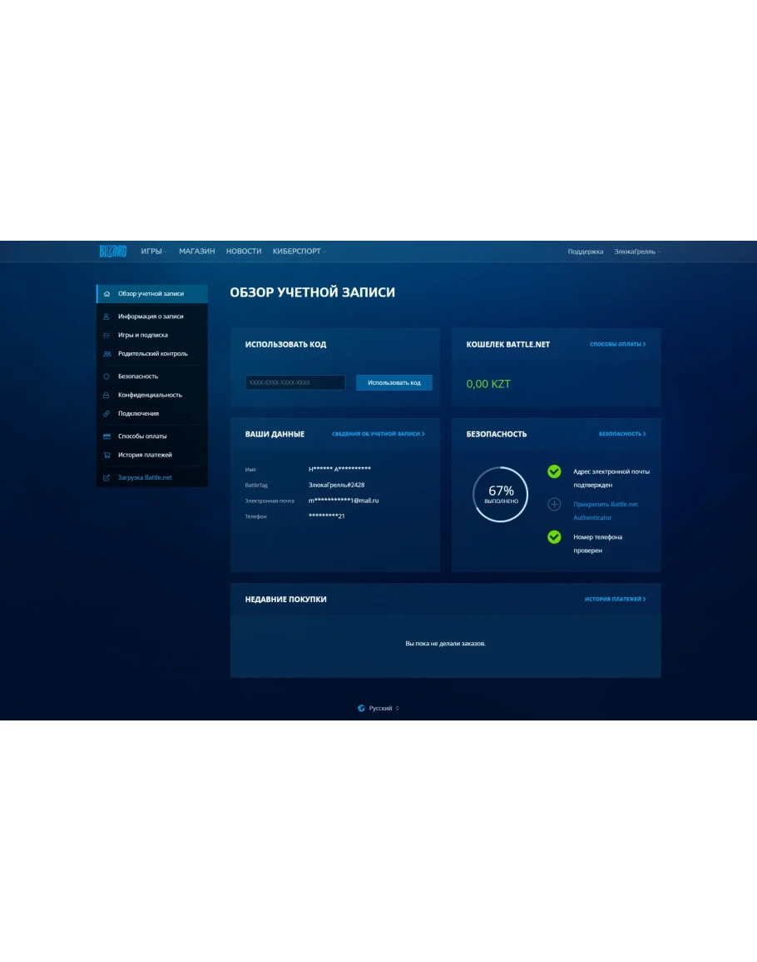Click the shield icon next to Безопасность

pos(106,376)
